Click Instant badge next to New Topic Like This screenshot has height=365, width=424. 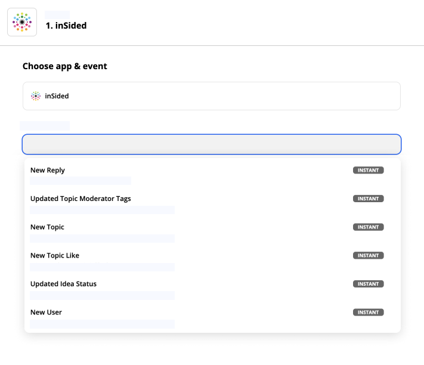[368, 255]
